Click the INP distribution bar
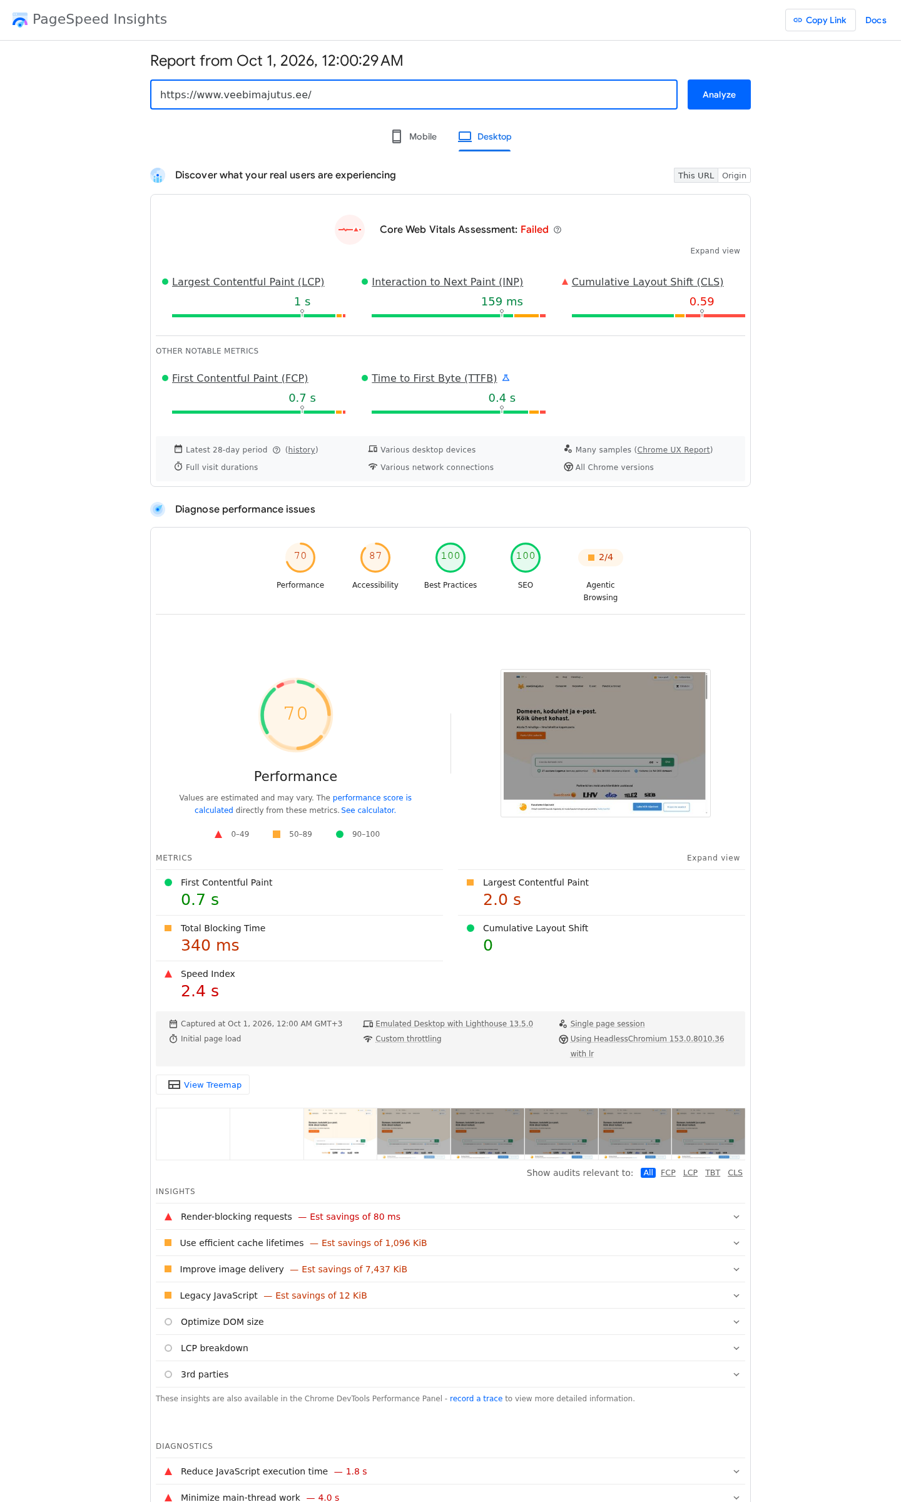Image resolution: width=901 pixels, height=1502 pixels. (459, 315)
